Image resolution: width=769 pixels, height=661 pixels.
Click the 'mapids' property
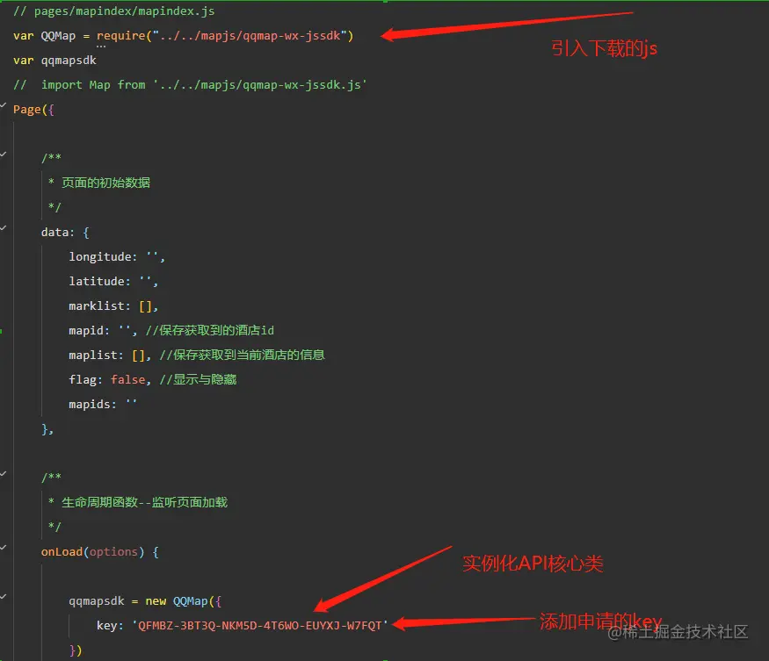coord(90,405)
